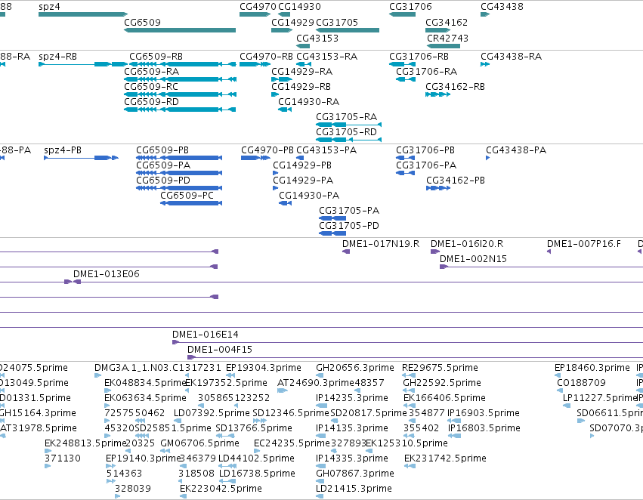The width and height of the screenshot is (643, 500).
Task: Click the CG31706 gene label
Action: pyautogui.click(x=410, y=7)
